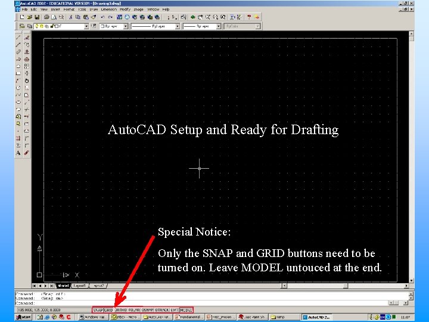
Task: Expand the layer control dropdown
Action: click(x=86, y=26)
